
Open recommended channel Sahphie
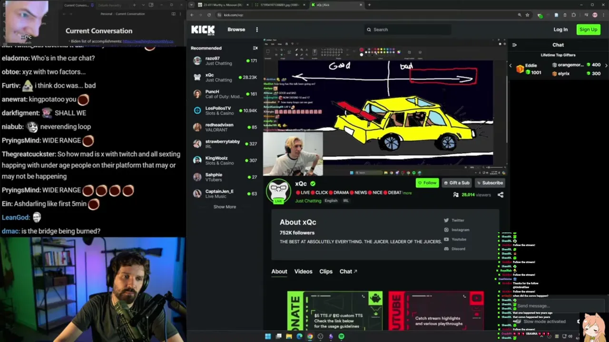click(x=225, y=177)
